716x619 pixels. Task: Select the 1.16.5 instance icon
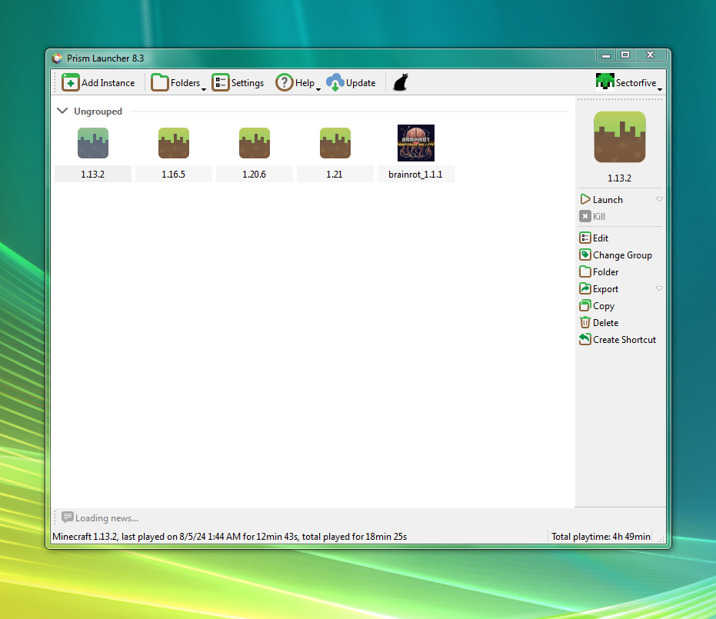tap(174, 144)
